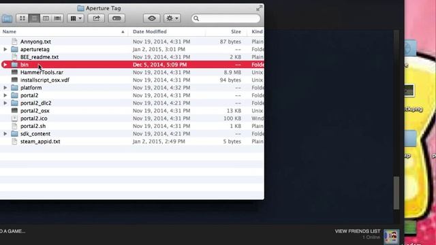Viewport: 436px width, 245px height.
Task: Click the Quick Look eye button
Action: tap(151, 18)
